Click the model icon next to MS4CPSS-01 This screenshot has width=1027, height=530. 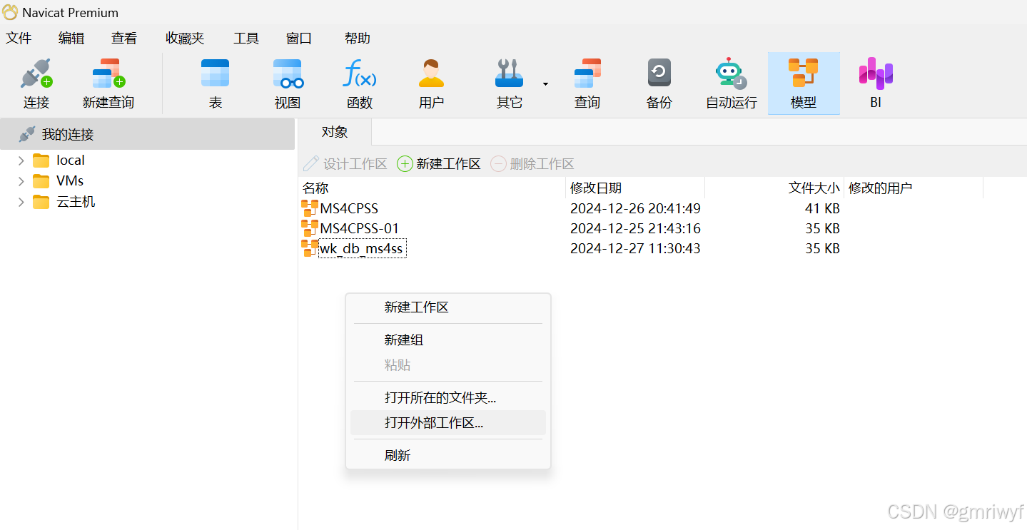pyautogui.click(x=310, y=228)
